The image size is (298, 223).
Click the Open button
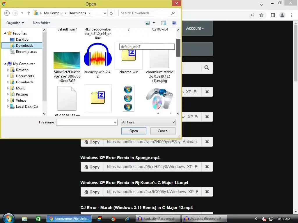pos(134,131)
